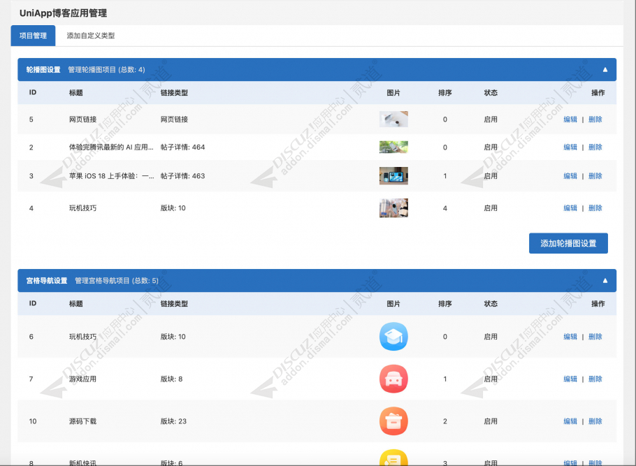Click 管理轮播图项目 (总数: 4) subtitle
Screen dimensions: 636x466
point(106,70)
